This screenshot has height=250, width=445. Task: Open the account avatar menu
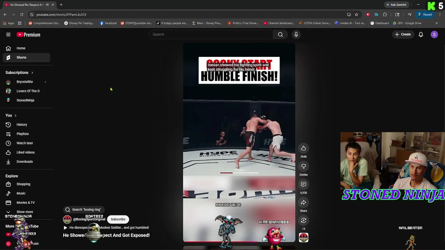(x=434, y=34)
